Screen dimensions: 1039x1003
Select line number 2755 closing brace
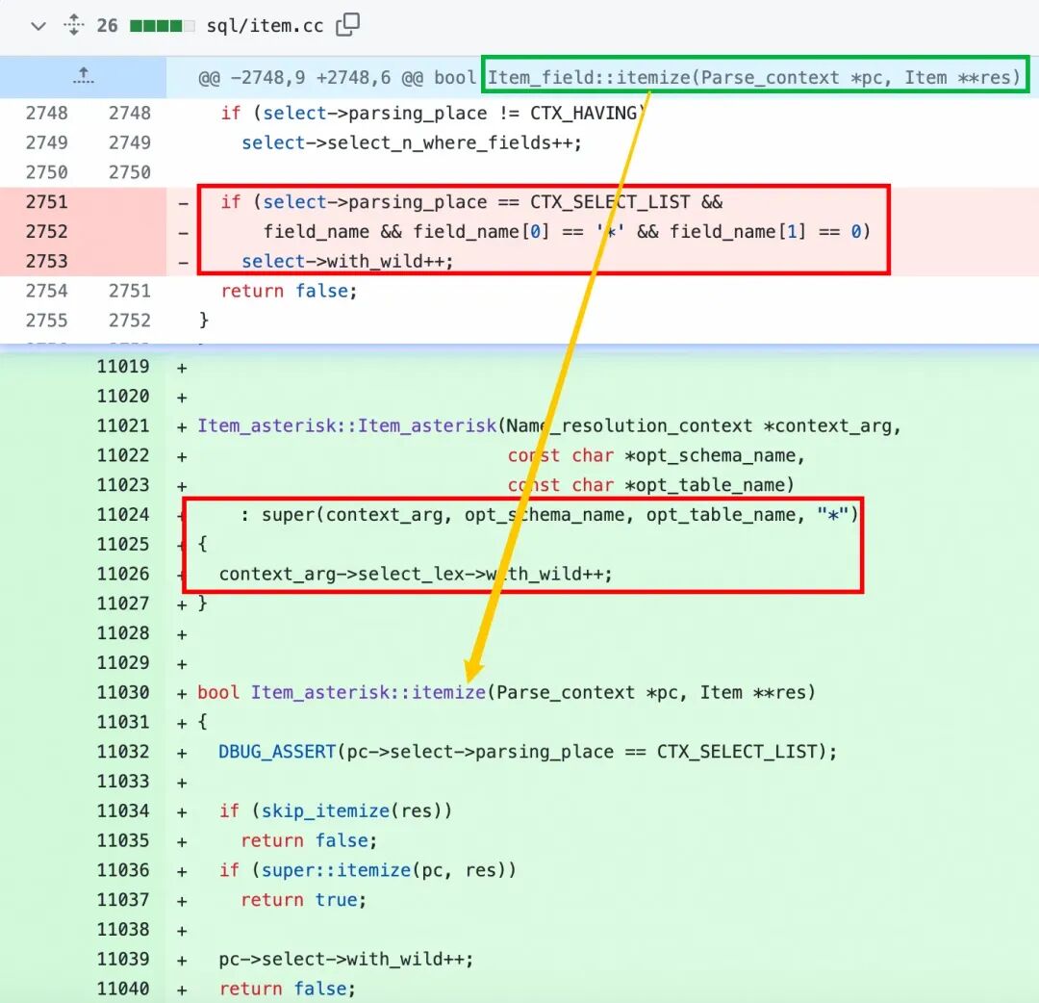point(46,321)
